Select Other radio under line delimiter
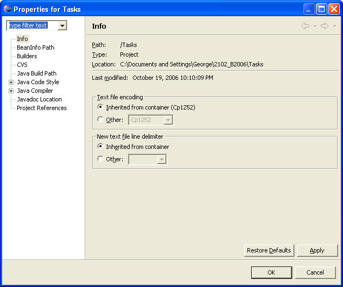The height and width of the screenshot is (287, 343). tap(110, 159)
